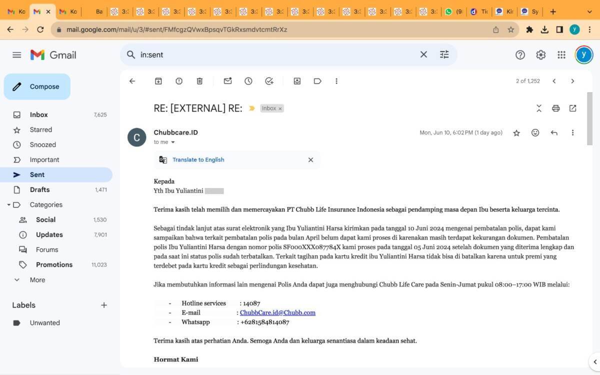Open the browser downloads icon
Viewport: 600px width, 375px height.
(544, 29)
